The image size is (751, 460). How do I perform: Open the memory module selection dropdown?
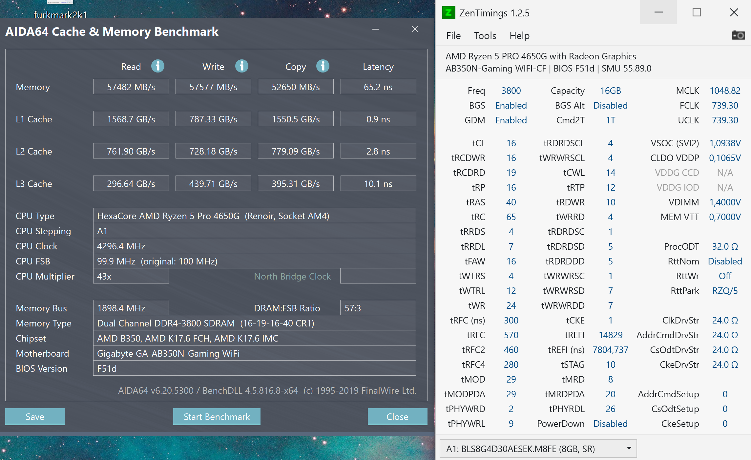pos(538,449)
